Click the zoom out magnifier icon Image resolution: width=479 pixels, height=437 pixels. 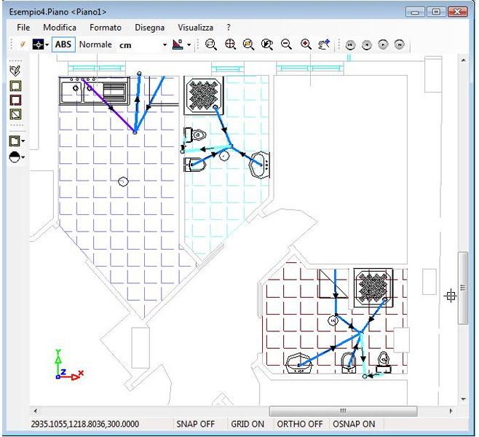[x=287, y=44]
